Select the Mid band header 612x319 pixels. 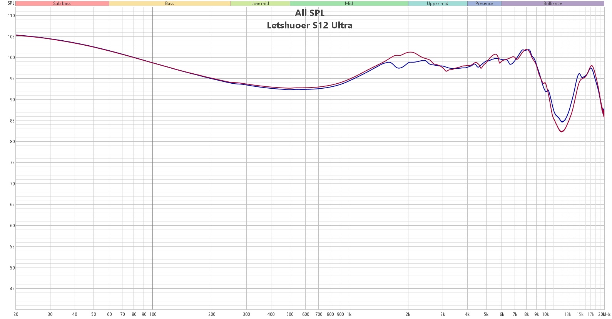pyautogui.click(x=349, y=3)
